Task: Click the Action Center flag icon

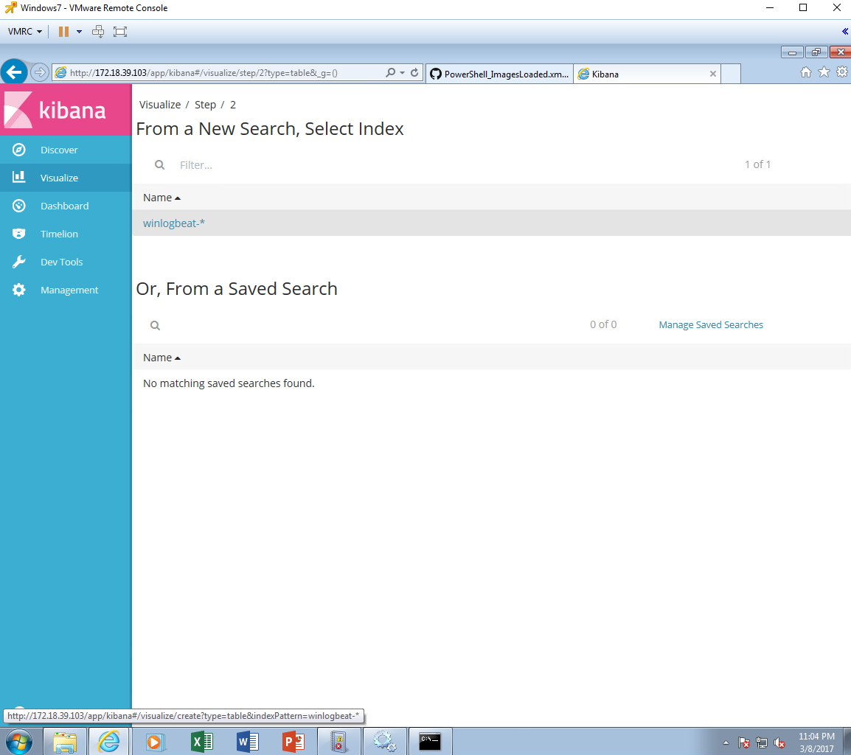Action: (x=744, y=742)
